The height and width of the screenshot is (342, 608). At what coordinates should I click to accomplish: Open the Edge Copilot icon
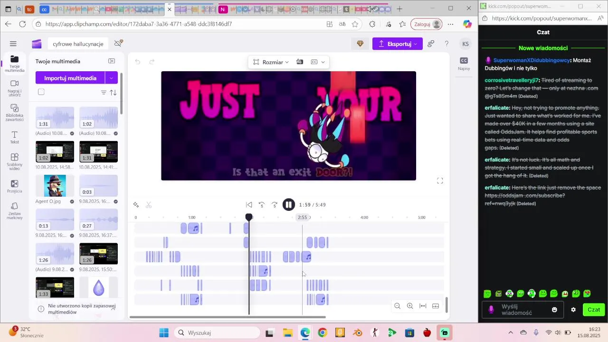[x=467, y=24]
